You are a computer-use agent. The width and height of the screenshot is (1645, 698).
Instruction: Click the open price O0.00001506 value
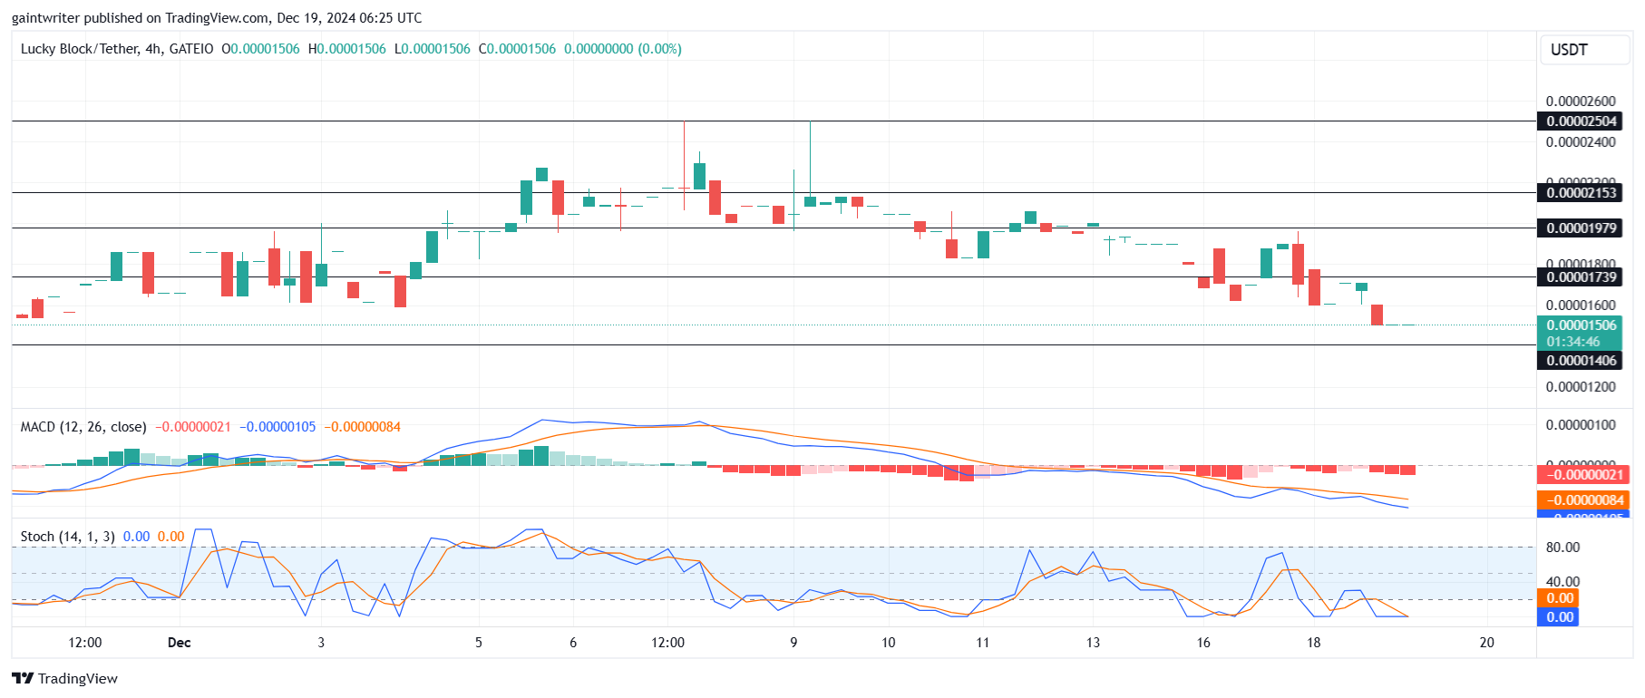(x=260, y=49)
